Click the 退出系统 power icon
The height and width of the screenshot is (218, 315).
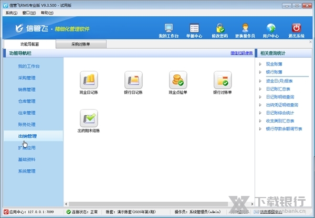pyautogui.click(x=296, y=28)
